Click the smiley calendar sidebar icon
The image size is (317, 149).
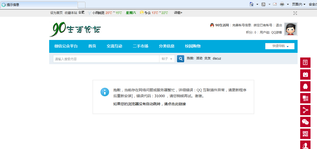pyautogui.click(x=305, y=74)
